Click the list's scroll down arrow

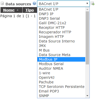pyautogui.click(x=87, y=96)
